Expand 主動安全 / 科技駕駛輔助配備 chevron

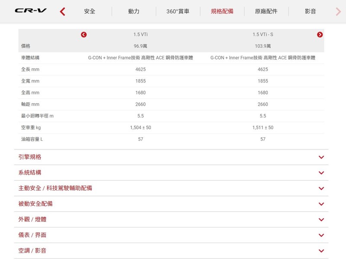click(x=321, y=188)
